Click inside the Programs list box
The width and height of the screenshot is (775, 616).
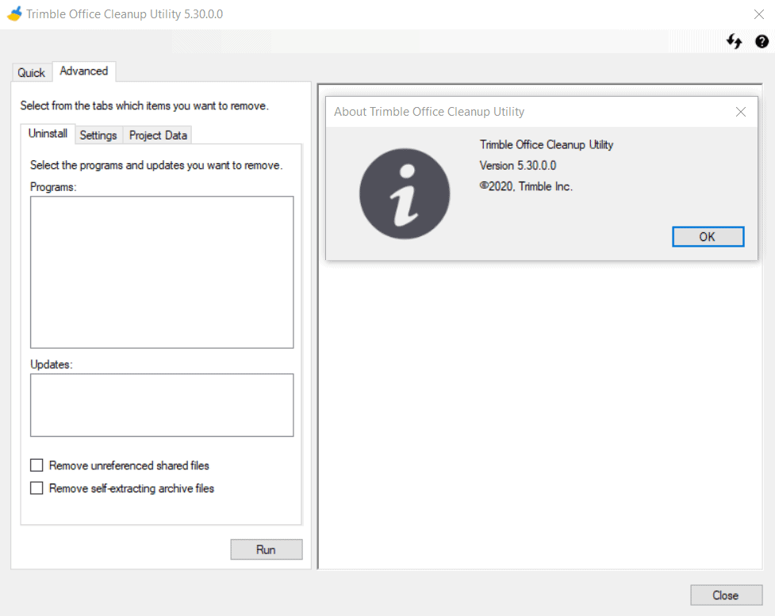(x=162, y=272)
